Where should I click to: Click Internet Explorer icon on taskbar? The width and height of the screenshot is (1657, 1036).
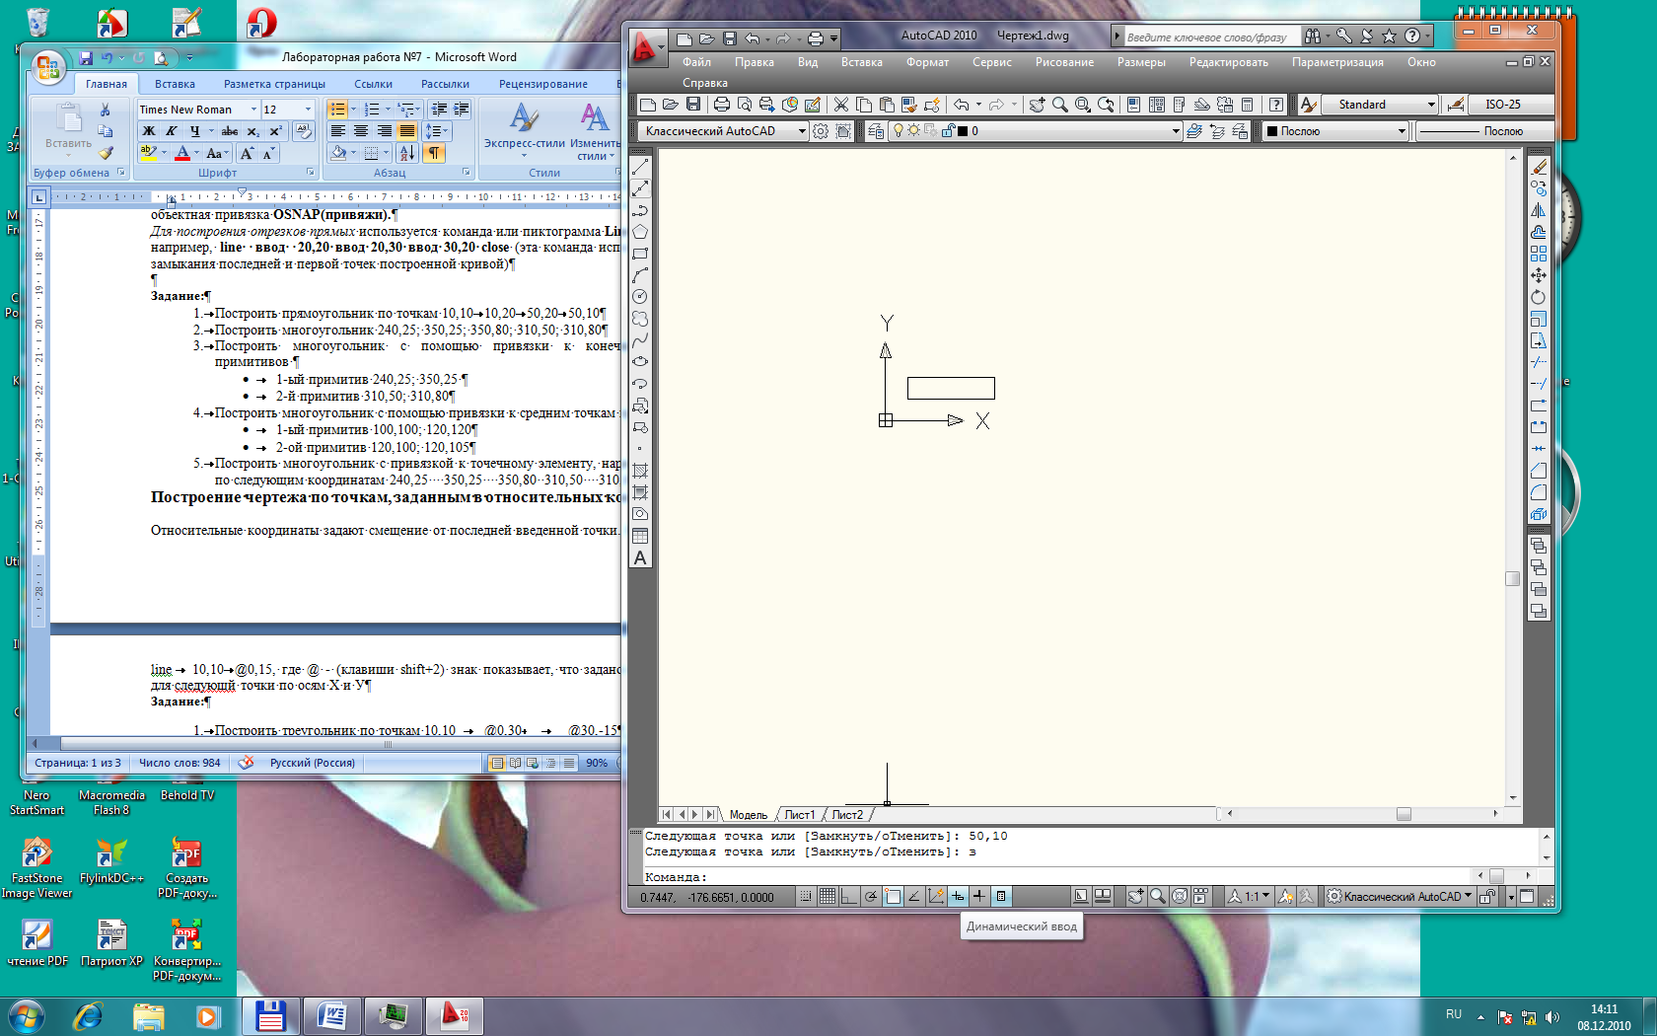pyautogui.click(x=88, y=1016)
